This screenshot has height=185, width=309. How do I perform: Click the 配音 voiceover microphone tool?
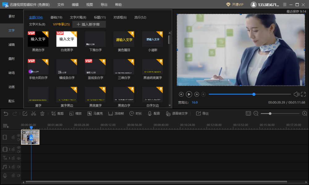[154, 113]
